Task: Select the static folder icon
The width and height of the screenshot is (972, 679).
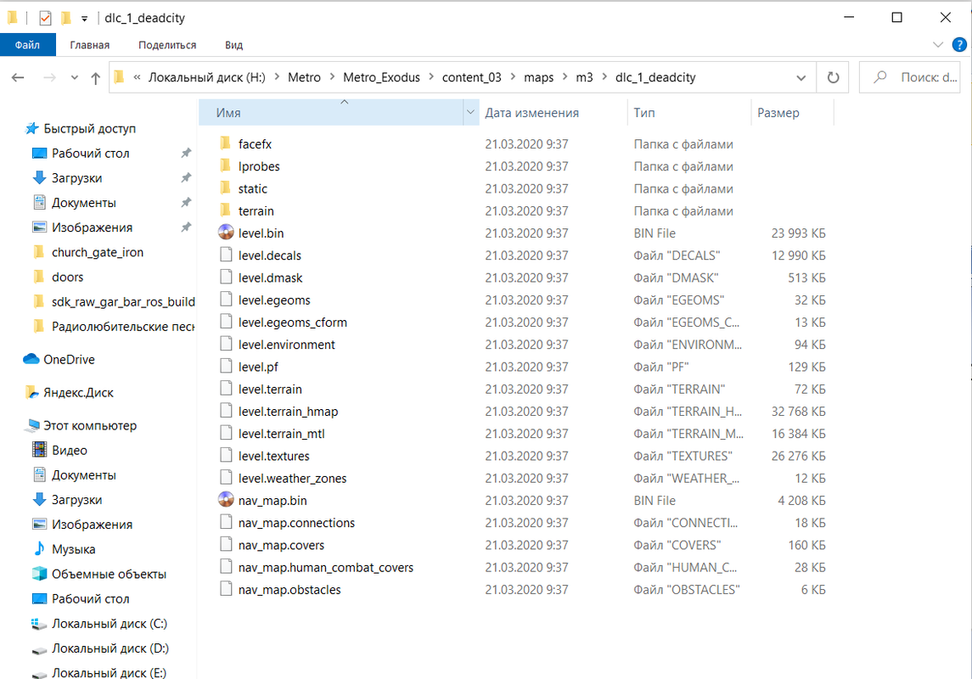Action: click(x=226, y=188)
